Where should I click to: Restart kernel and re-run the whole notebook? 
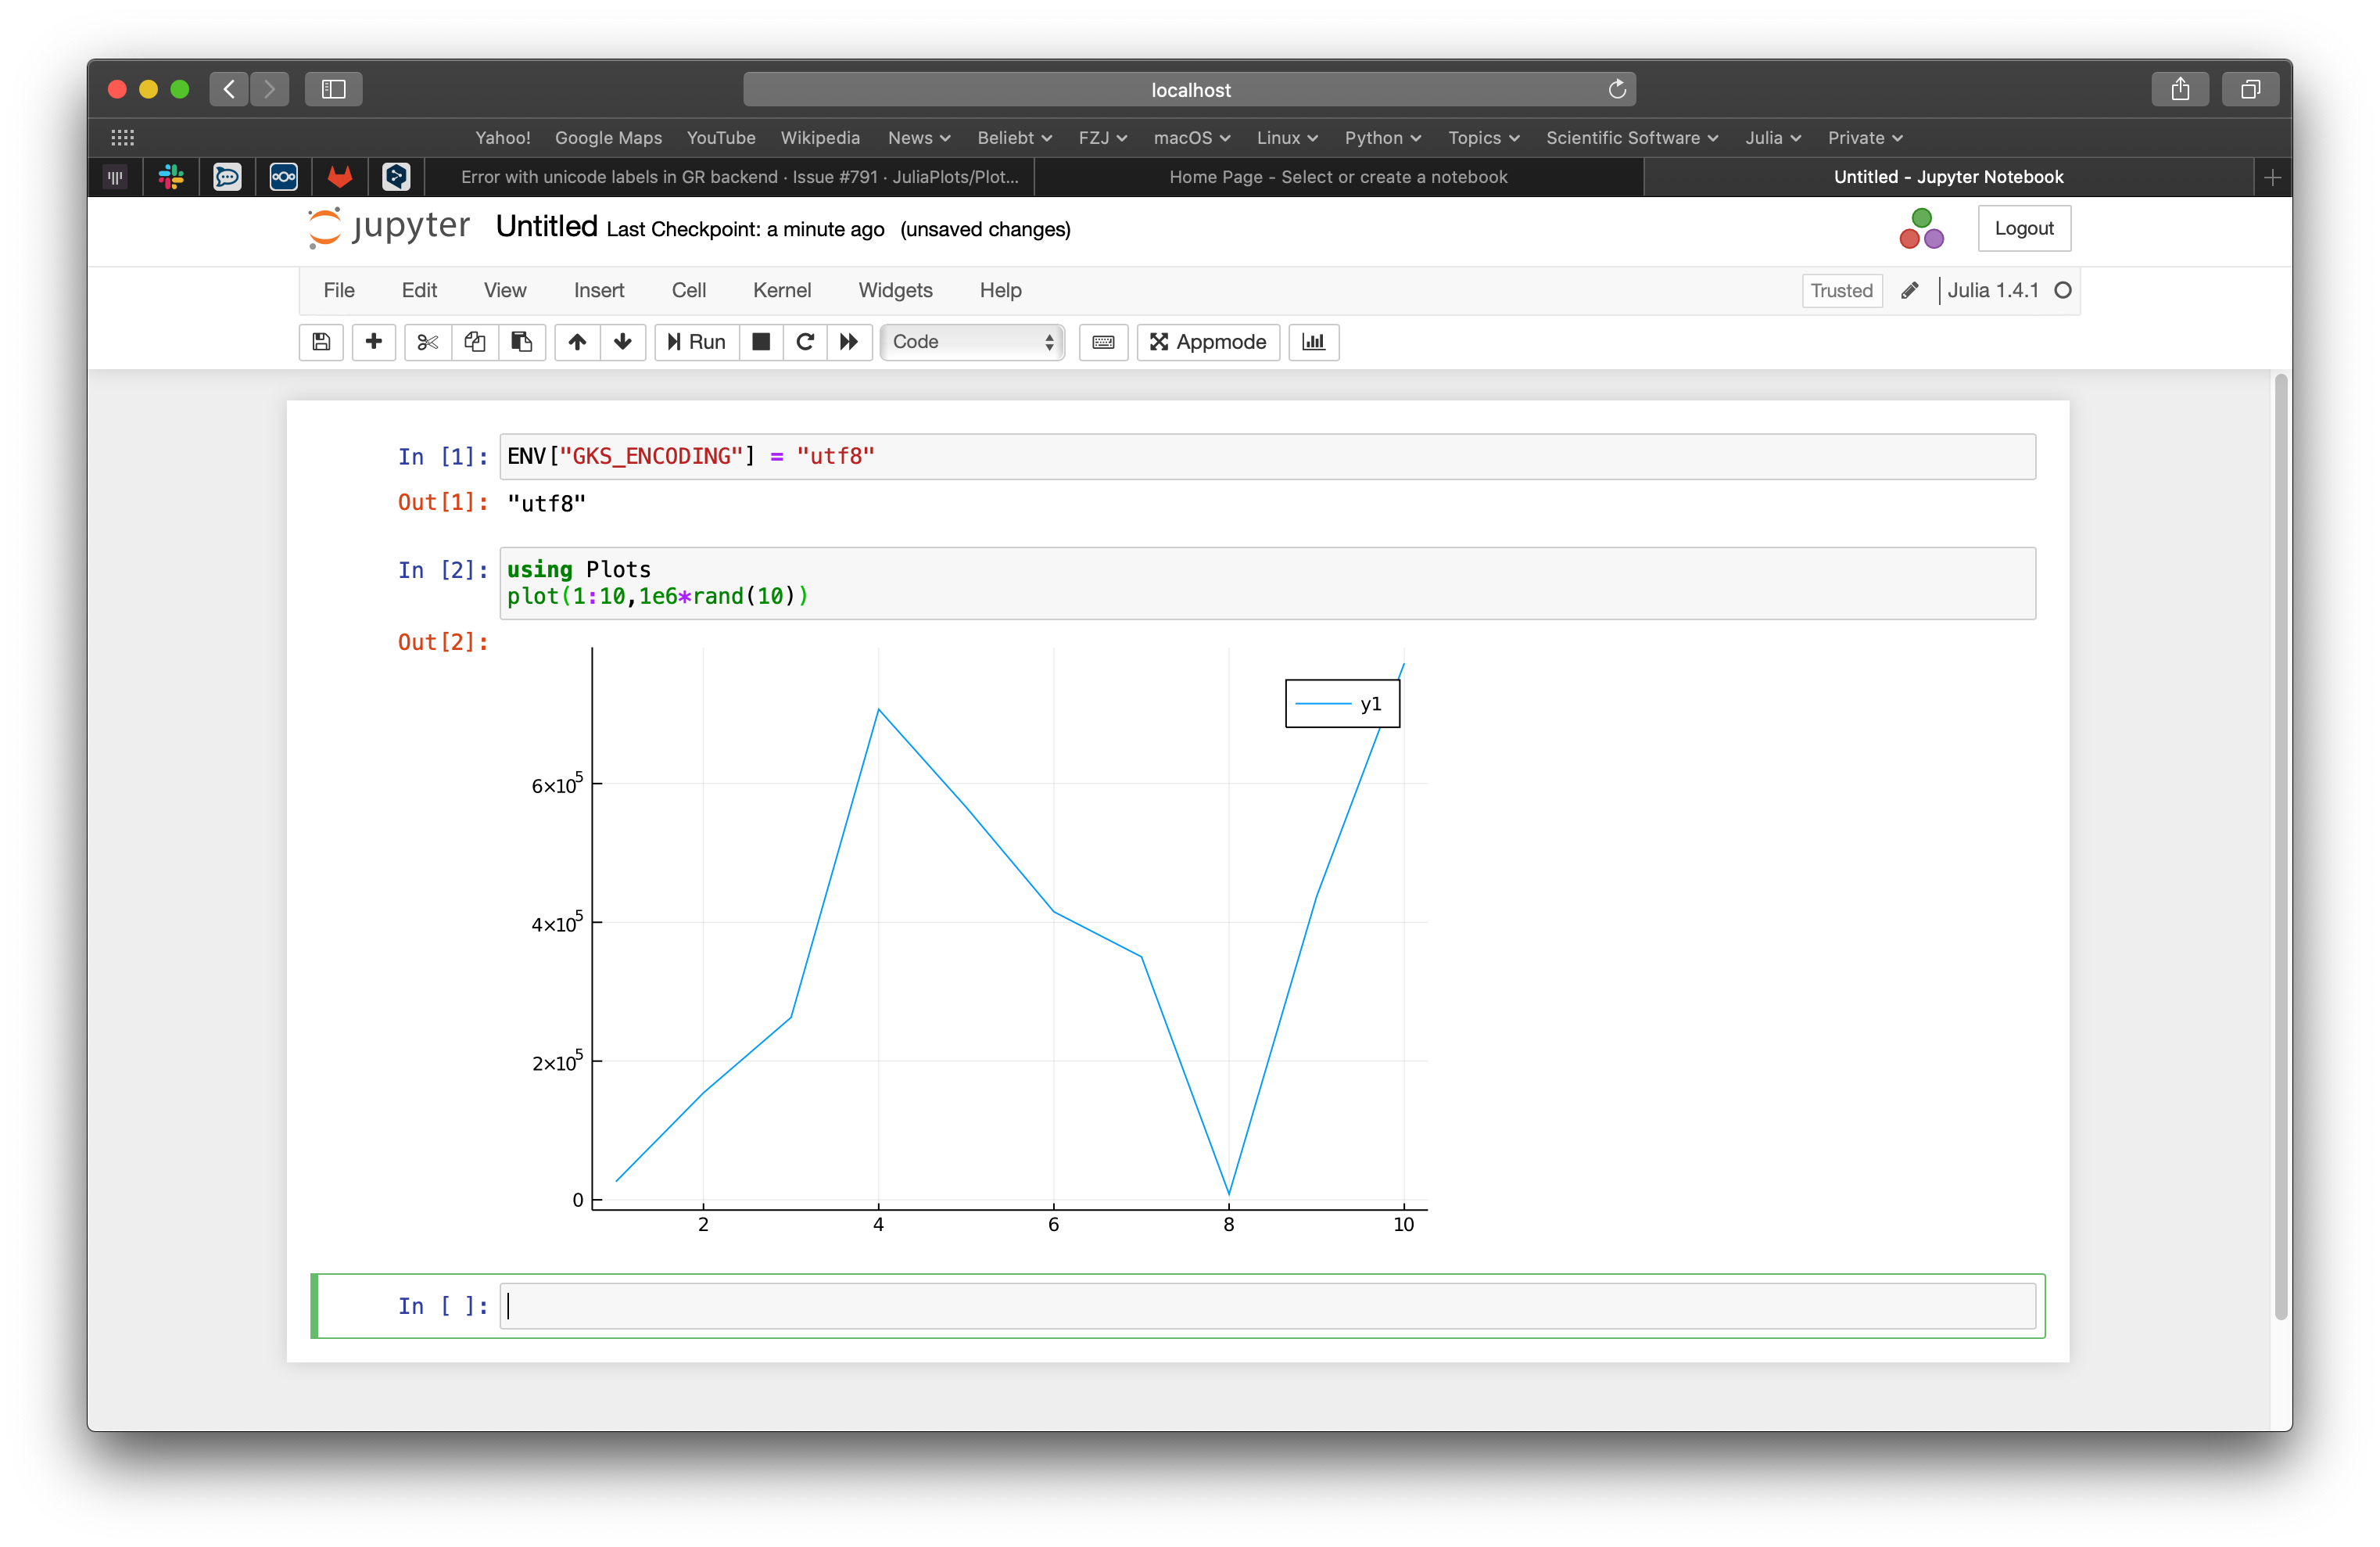849,342
